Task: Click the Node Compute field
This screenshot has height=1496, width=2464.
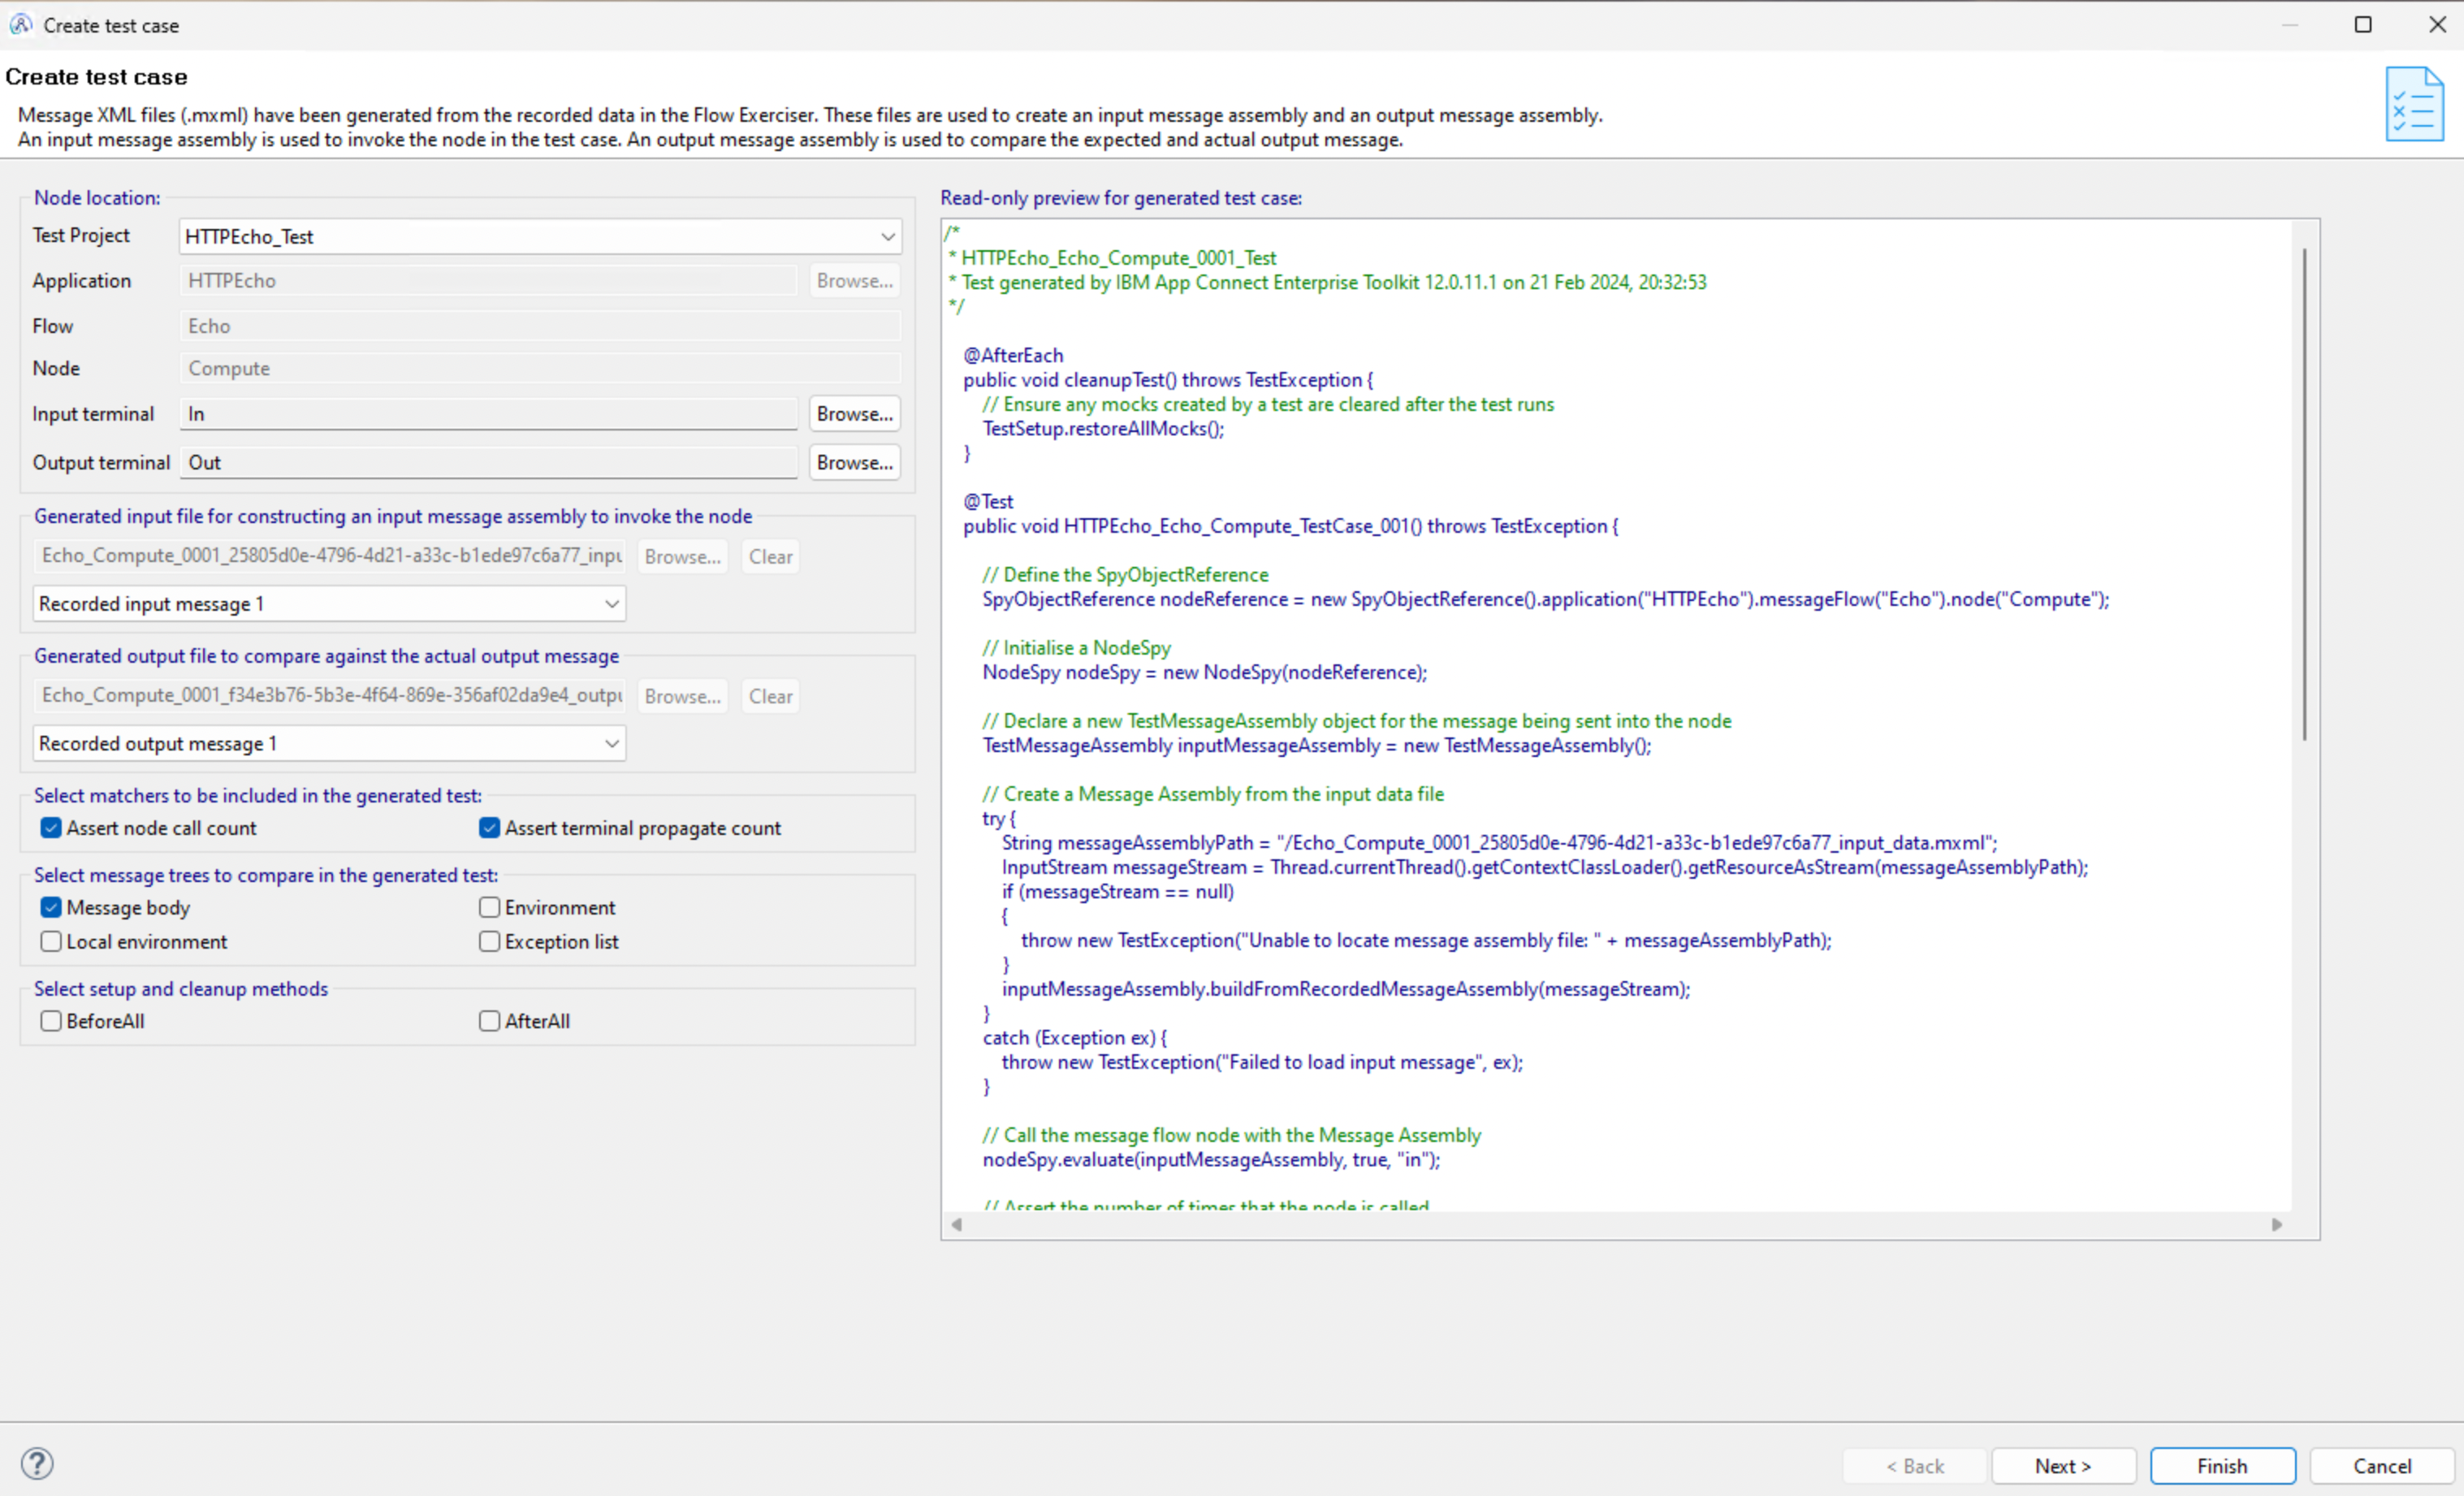Action: click(540, 368)
